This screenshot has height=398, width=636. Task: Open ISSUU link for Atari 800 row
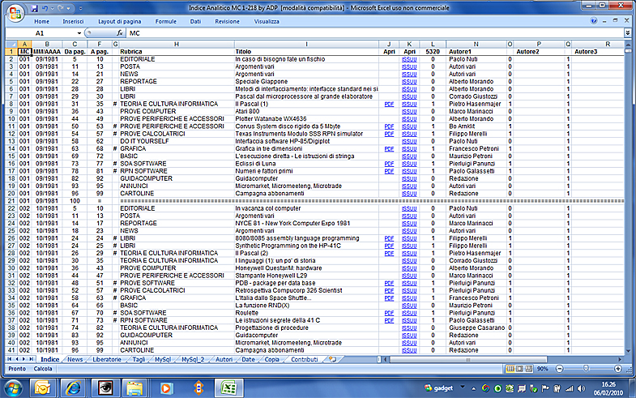click(x=409, y=112)
